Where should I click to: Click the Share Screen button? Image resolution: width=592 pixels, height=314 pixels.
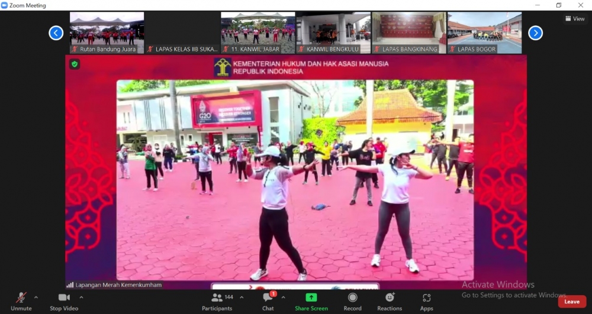click(x=311, y=302)
